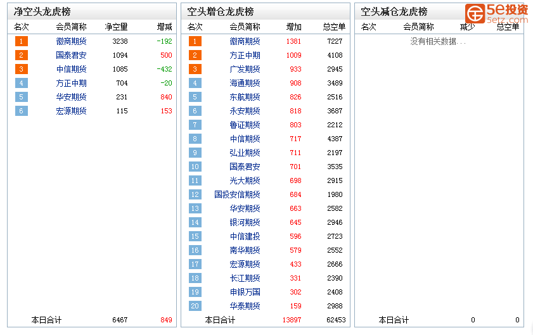The height and width of the screenshot is (335, 533).
Task: Click the 净空头龙虎榜 panel title
Action: [42, 12]
